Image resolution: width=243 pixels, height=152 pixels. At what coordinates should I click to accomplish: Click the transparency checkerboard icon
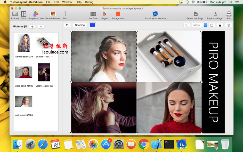pos(187,25)
